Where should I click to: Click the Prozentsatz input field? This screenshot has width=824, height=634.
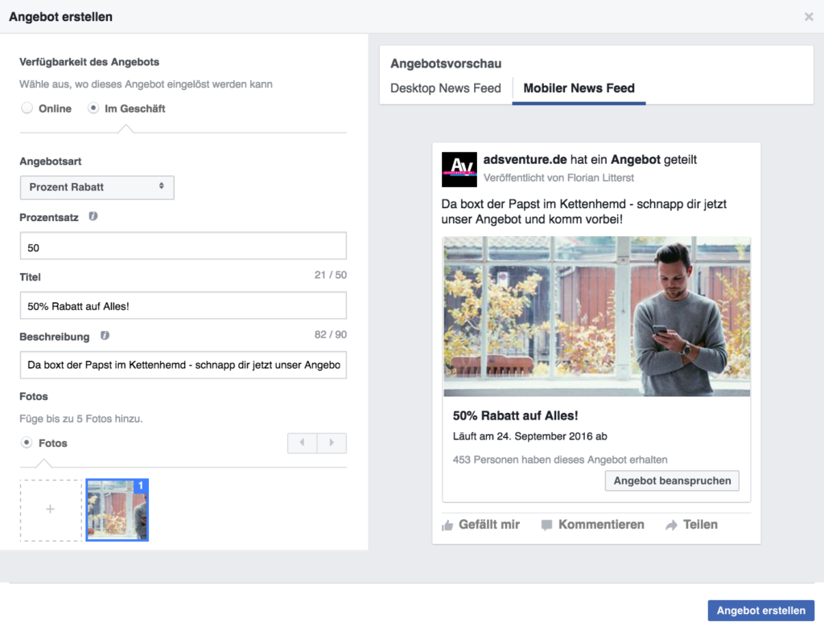[183, 247]
